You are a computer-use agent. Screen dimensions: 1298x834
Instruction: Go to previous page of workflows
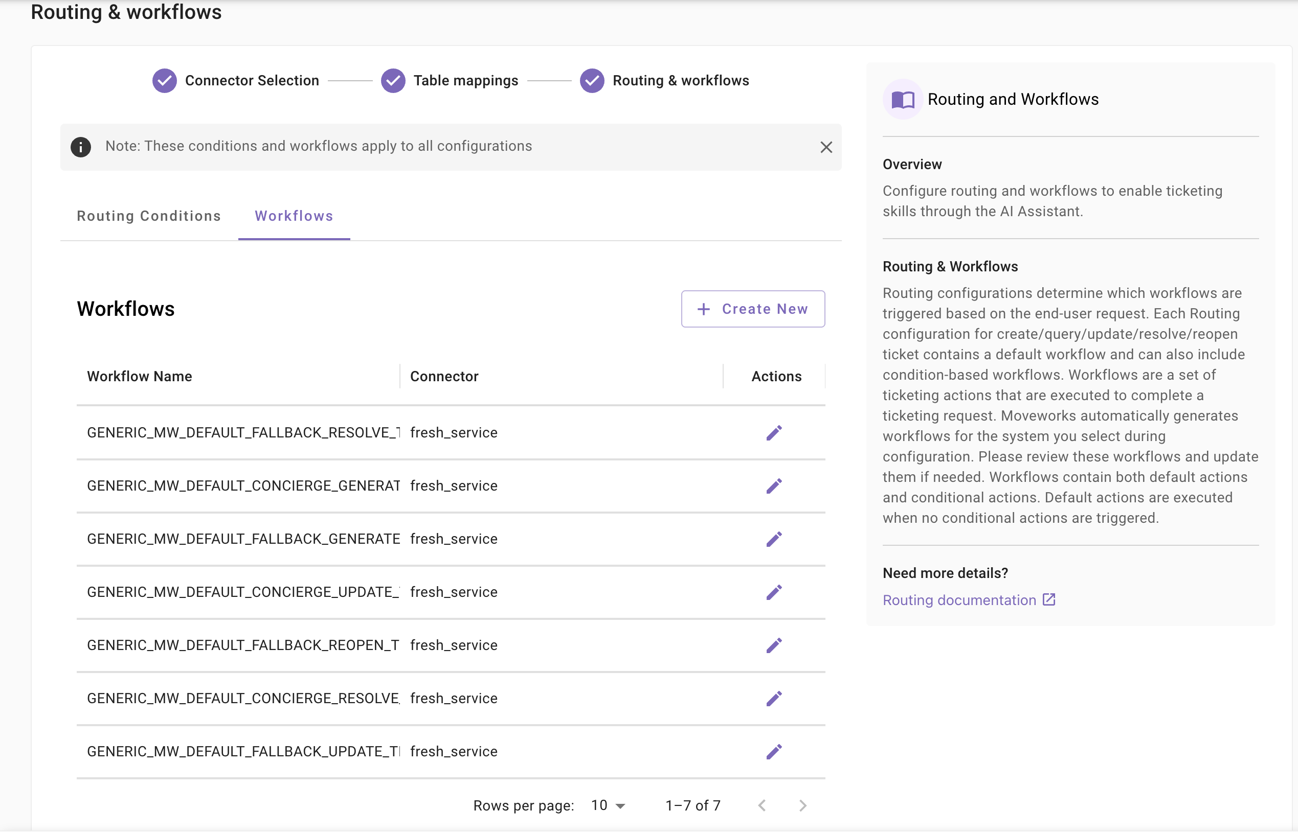coord(762,805)
